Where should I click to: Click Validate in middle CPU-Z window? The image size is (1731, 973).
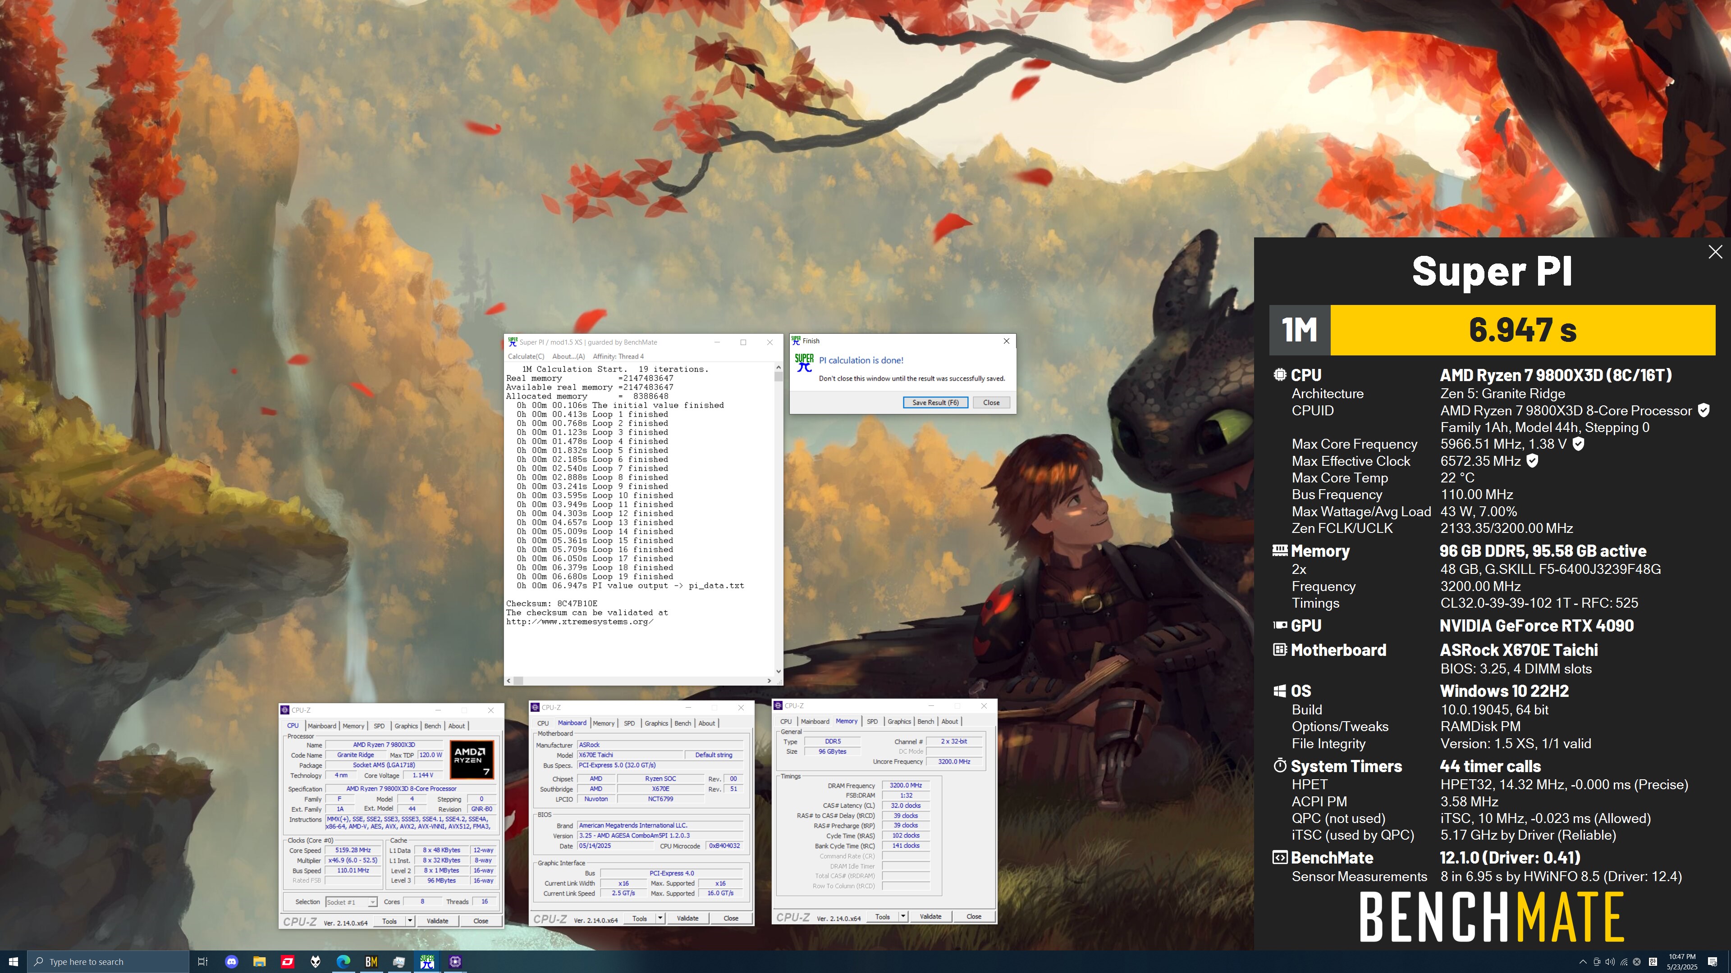tap(687, 918)
